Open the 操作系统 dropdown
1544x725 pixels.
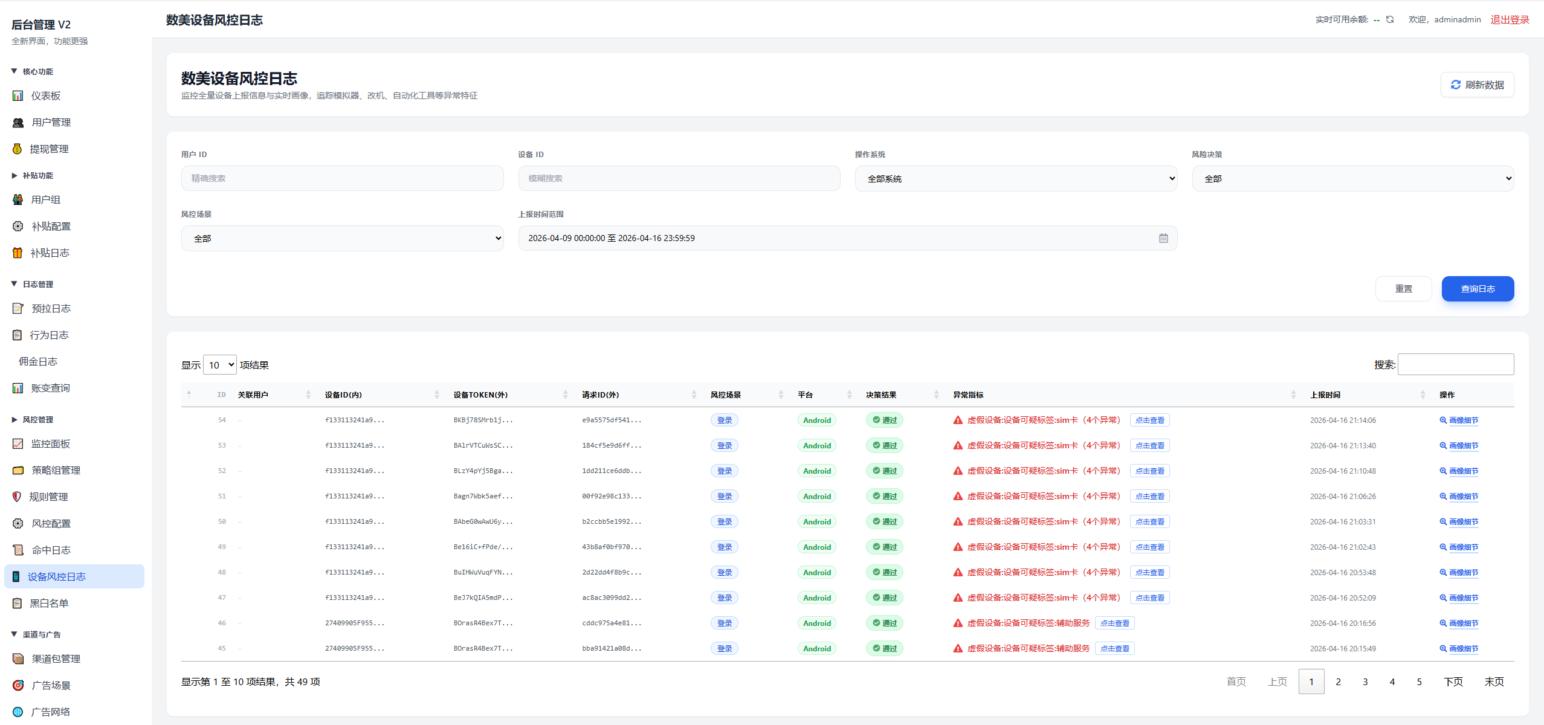[1015, 179]
